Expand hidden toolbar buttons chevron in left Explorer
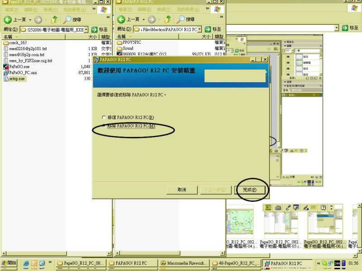The width and height of the screenshot is (362, 271). click(108, 17)
